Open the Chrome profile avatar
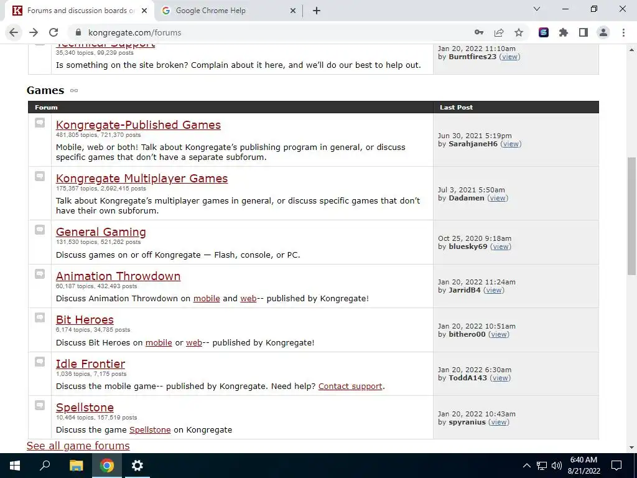This screenshot has width=637, height=478. pyautogui.click(x=603, y=32)
